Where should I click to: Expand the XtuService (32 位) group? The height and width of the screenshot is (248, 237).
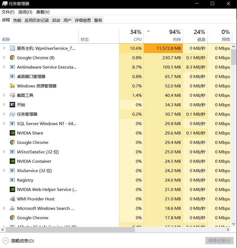pyautogui.click(x=4, y=171)
